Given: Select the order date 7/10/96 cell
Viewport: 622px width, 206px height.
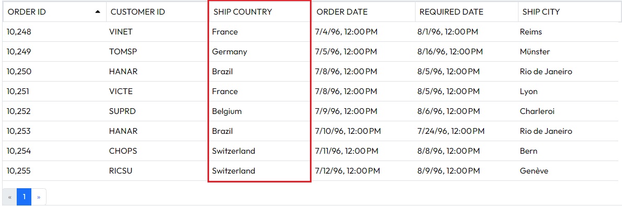Looking at the screenshot, I should pyautogui.click(x=363, y=131).
